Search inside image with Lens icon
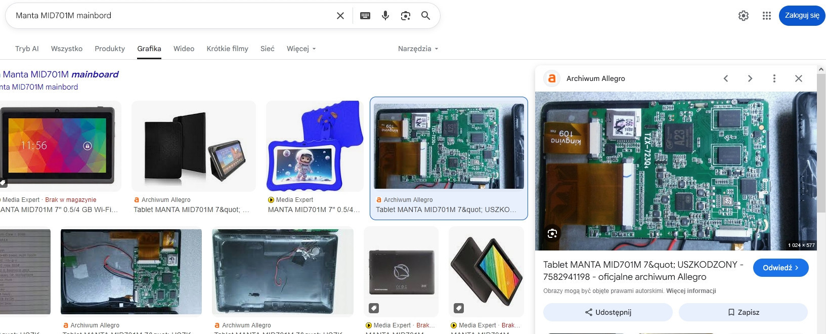Image resolution: width=826 pixels, height=334 pixels. (x=552, y=233)
